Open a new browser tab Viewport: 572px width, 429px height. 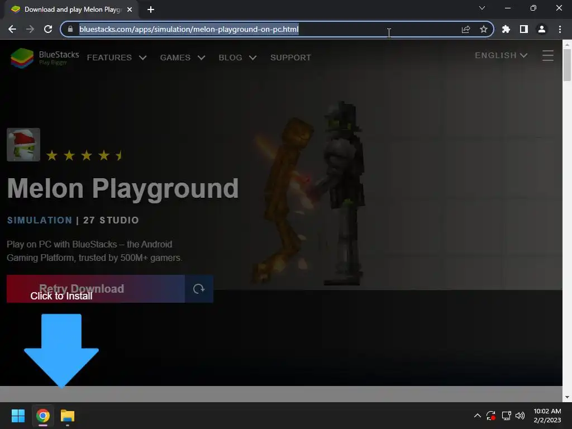[151, 9]
